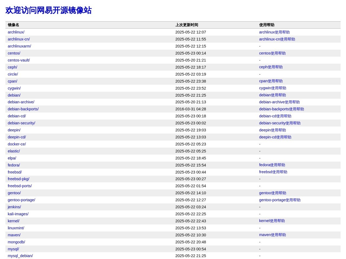View debian-security使用帮助 help link

pos(280,123)
